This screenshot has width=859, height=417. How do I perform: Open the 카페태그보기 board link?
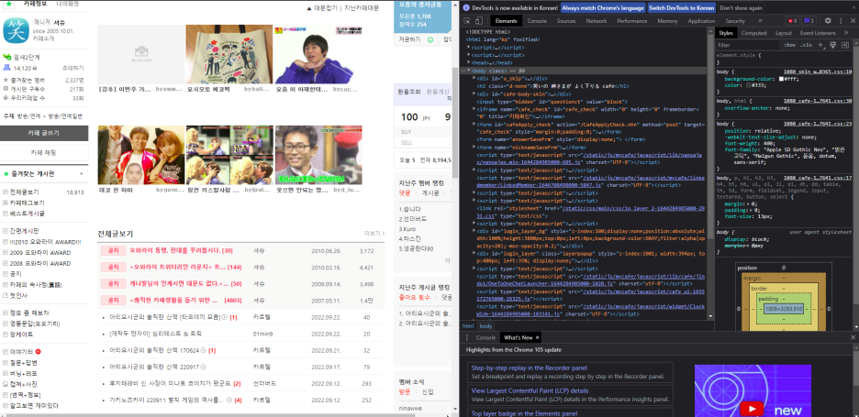click(27, 203)
